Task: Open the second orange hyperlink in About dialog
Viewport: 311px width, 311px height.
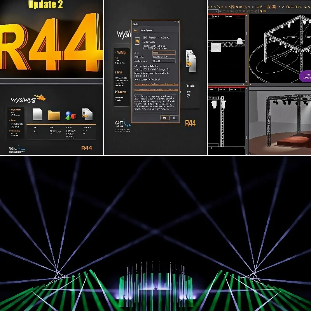Action: [156, 90]
